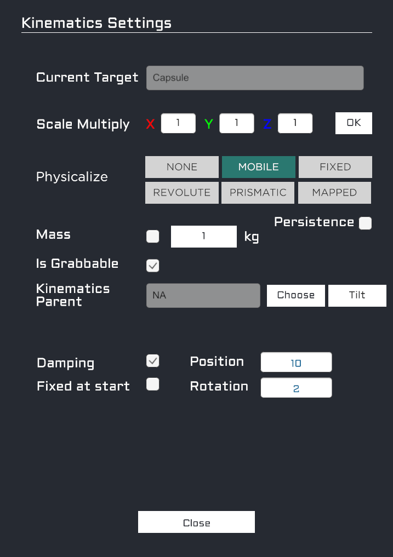Disable the Damping checkbox
393x557 pixels.
[153, 361]
